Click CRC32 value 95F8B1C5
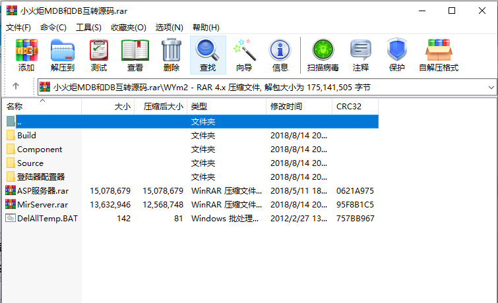Viewport: 498px width, 303px height. (355, 205)
